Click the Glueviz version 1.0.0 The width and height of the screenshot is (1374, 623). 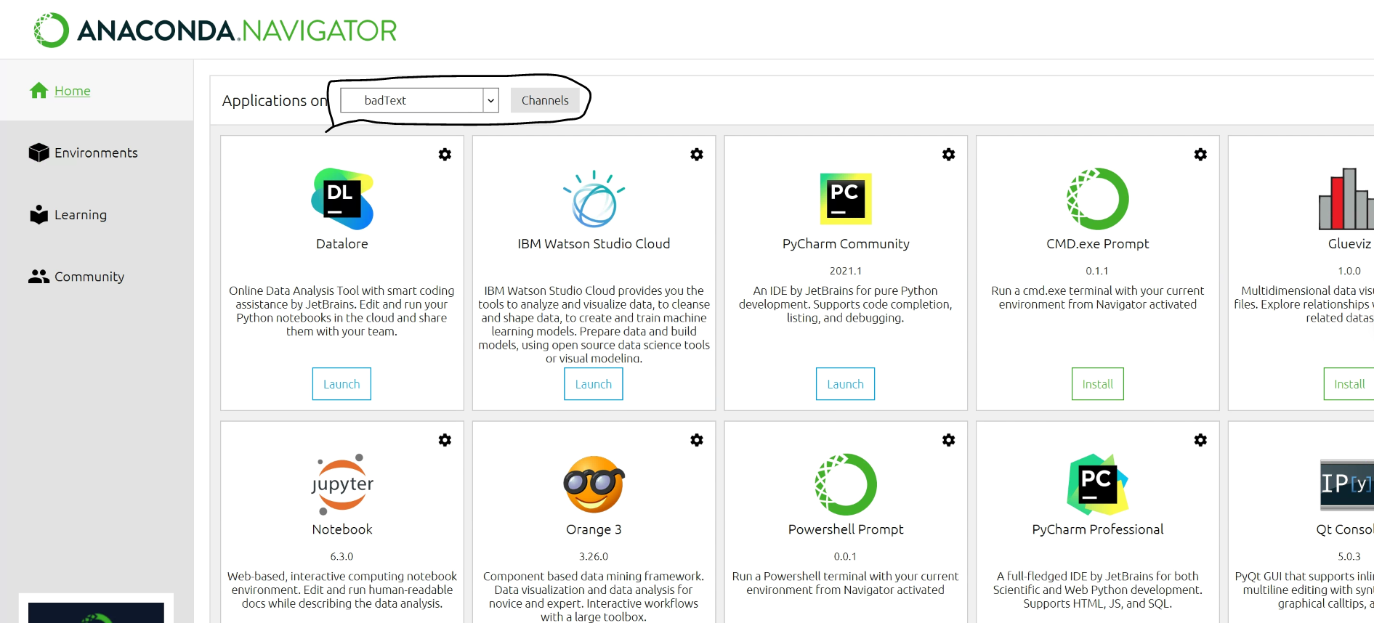click(1349, 271)
